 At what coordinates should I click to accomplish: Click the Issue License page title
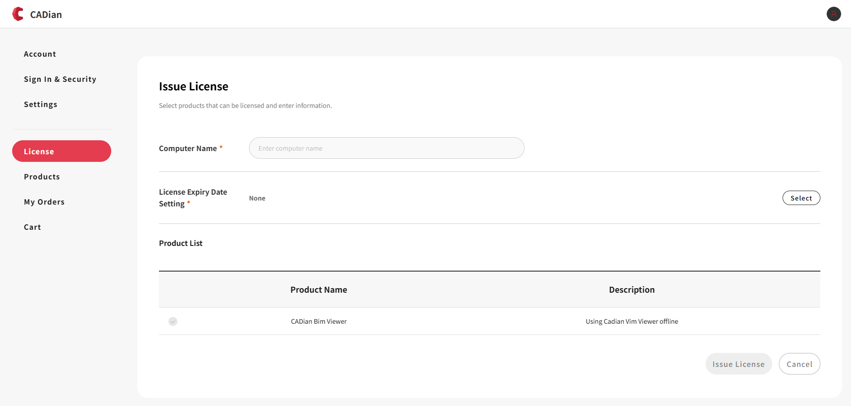pos(193,86)
